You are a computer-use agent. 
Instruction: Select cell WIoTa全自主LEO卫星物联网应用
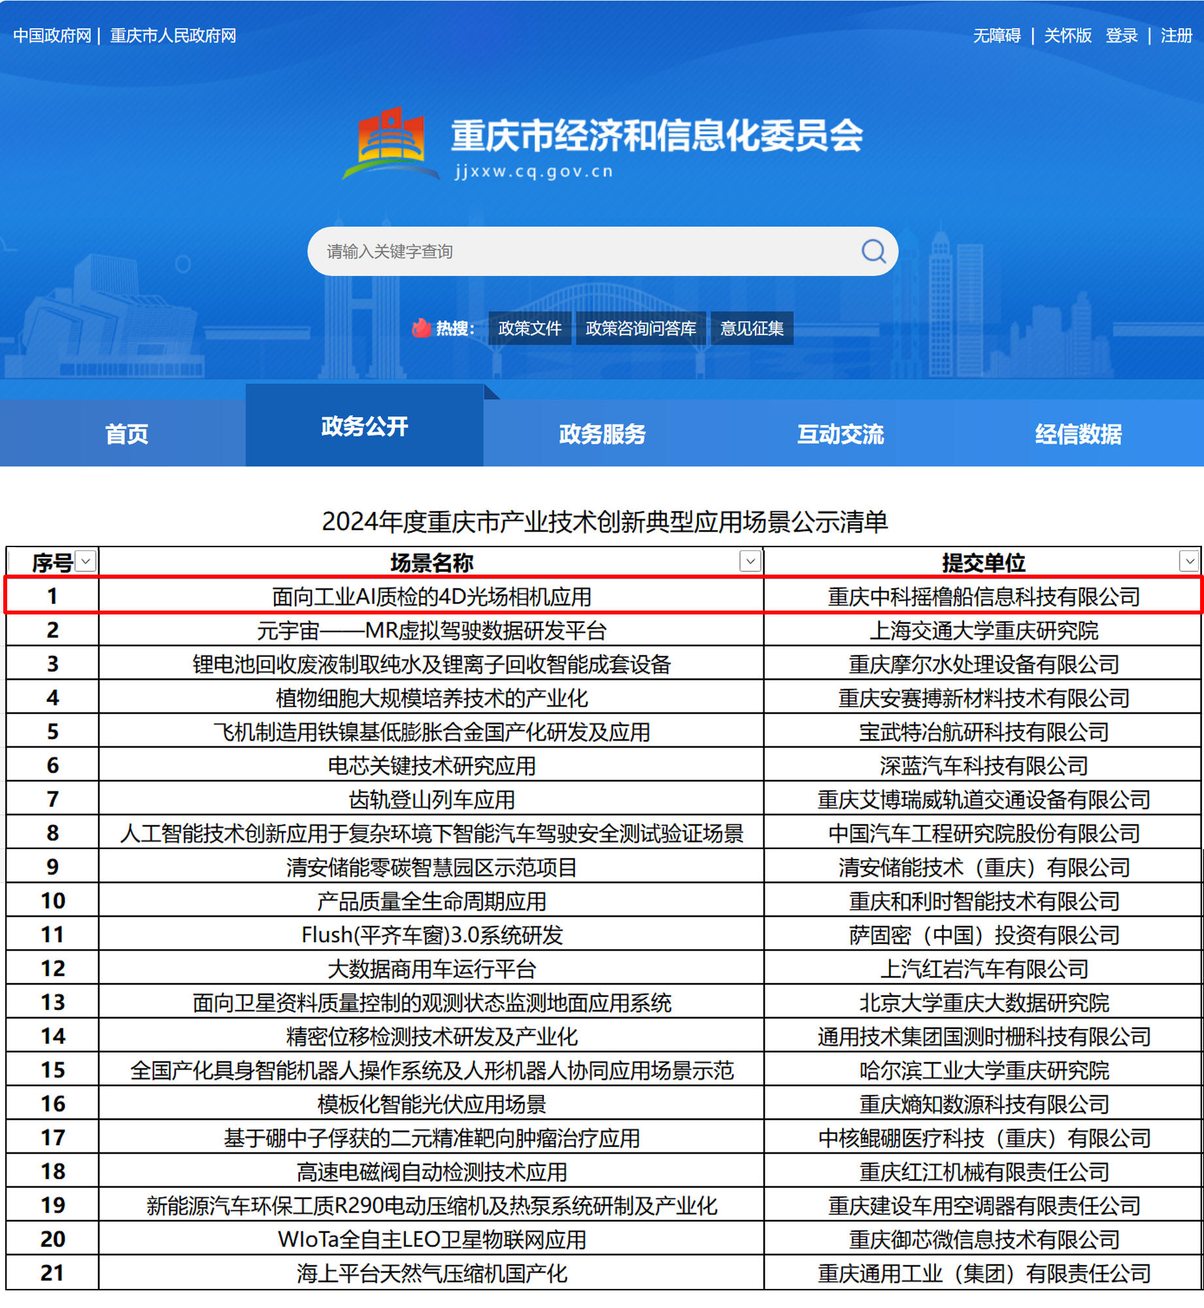[x=431, y=1239]
